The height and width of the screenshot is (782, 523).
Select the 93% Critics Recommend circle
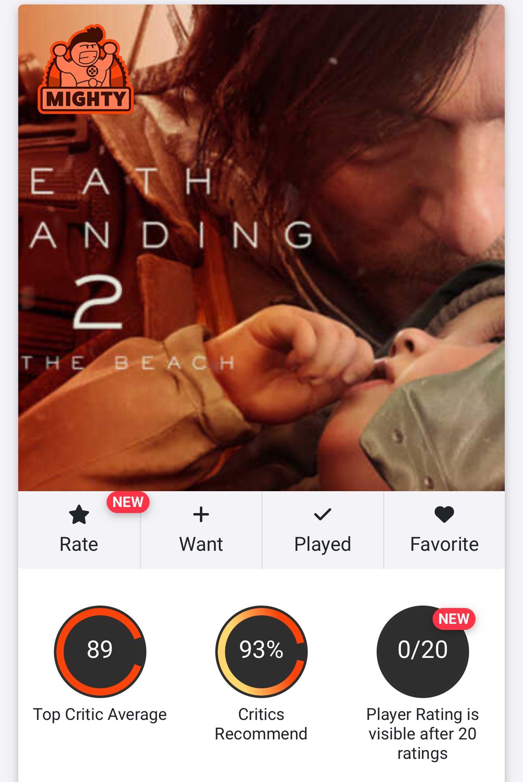point(261,652)
